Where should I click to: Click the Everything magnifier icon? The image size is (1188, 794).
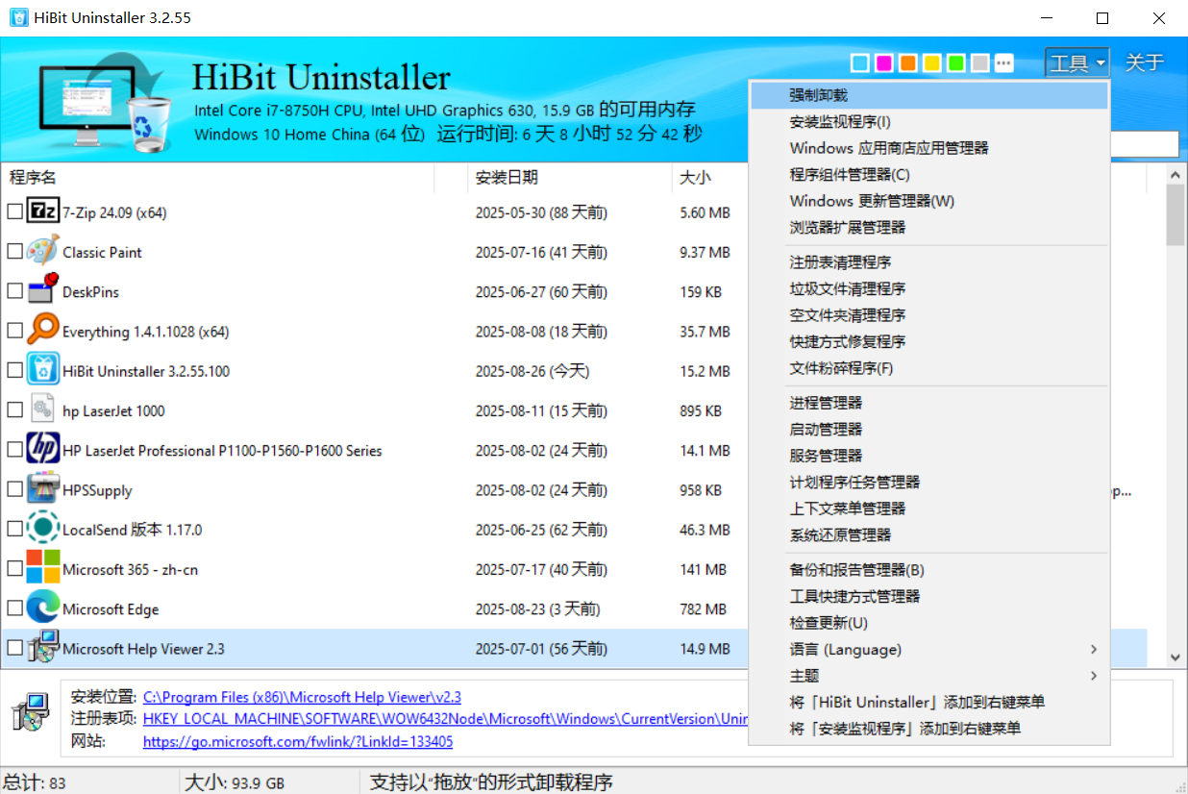42,331
